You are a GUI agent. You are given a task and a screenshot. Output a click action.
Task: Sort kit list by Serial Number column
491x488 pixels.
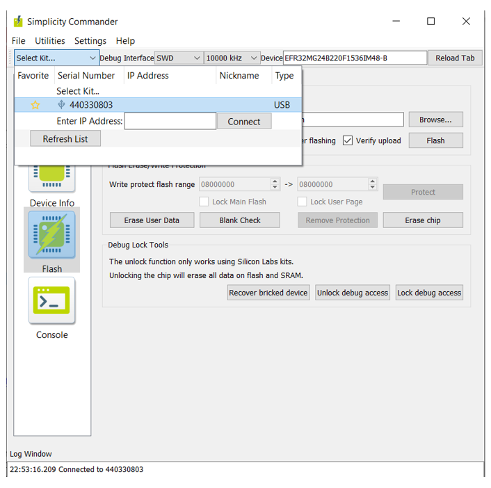[x=86, y=76]
